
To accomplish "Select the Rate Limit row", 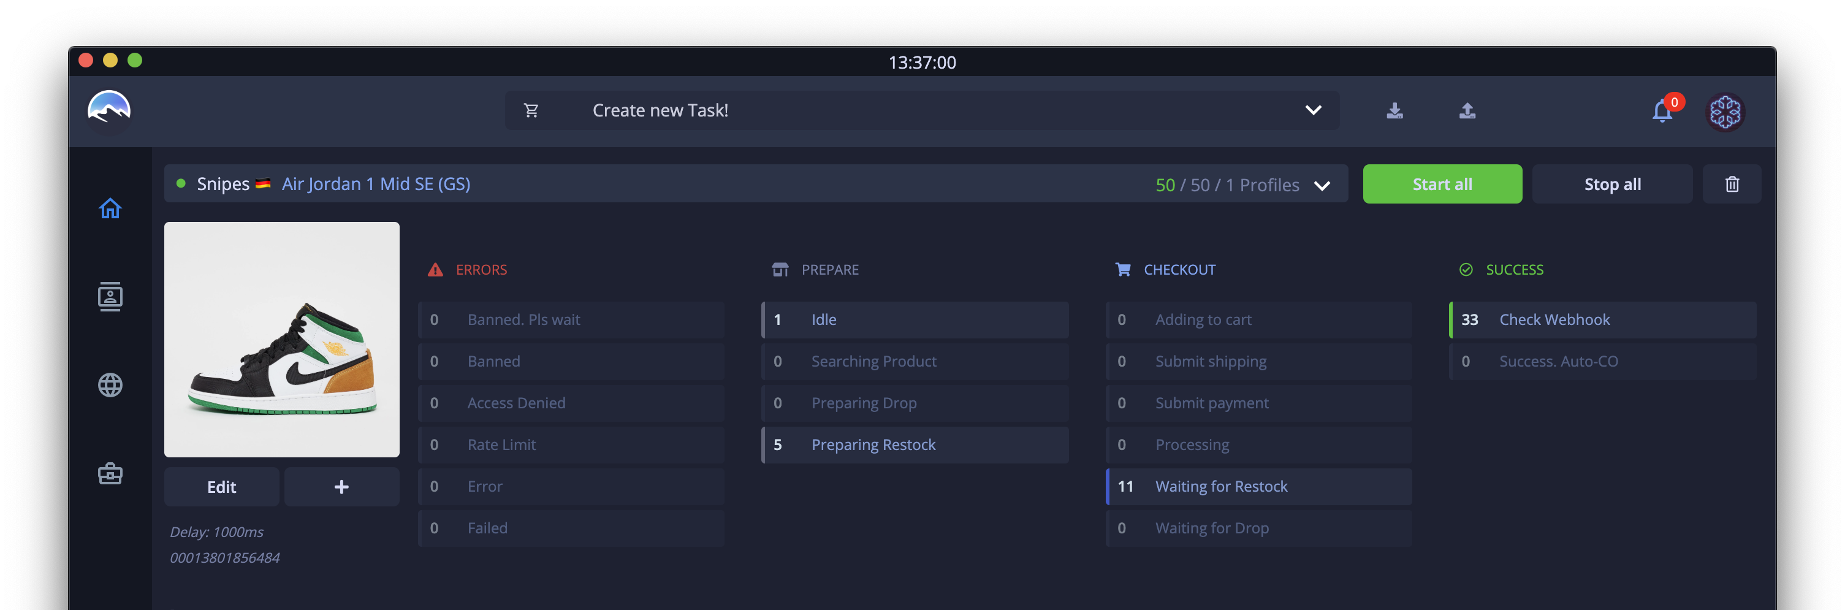I will [x=571, y=444].
